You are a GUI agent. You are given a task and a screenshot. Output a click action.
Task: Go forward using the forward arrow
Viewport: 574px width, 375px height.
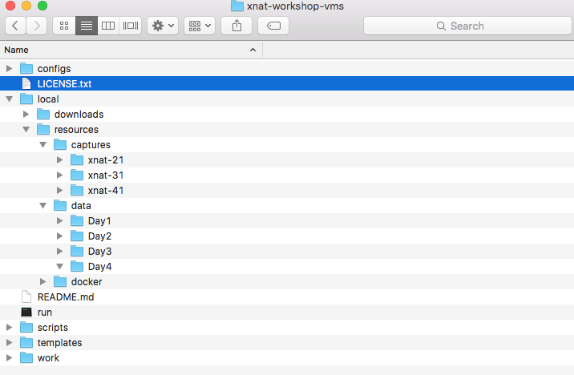37,26
